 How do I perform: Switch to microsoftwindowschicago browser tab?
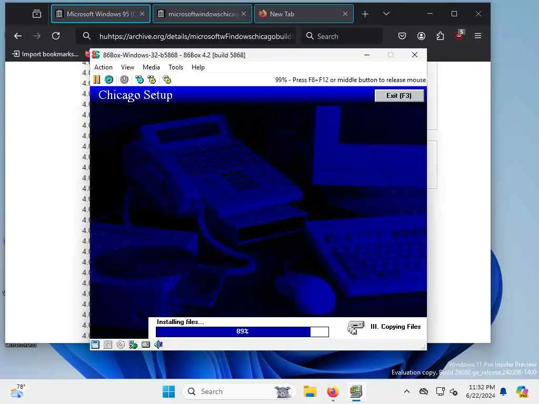[x=202, y=14]
